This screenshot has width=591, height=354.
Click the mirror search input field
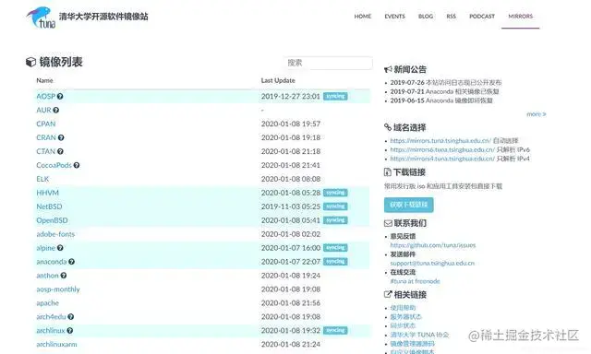[x=328, y=63]
